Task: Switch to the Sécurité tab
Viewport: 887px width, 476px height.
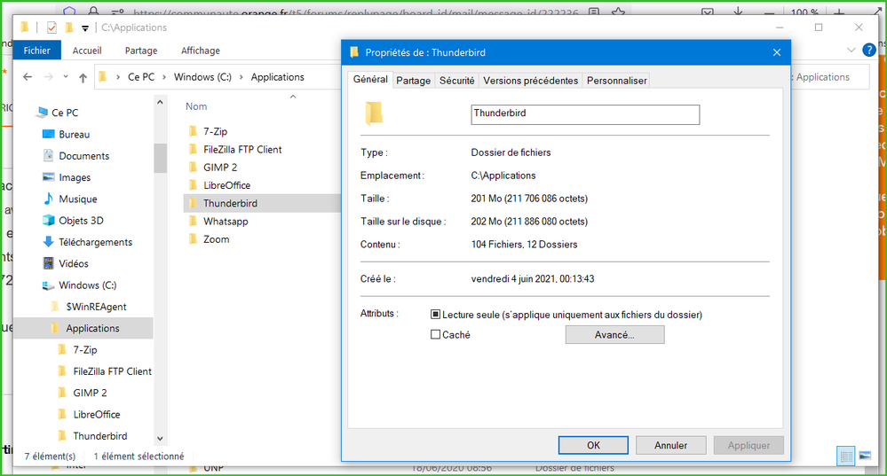Action: (x=456, y=81)
